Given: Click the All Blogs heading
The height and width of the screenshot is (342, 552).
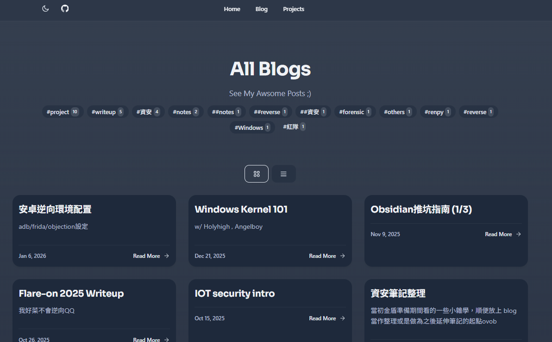Looking at the screenshot, I should [270, 69].
